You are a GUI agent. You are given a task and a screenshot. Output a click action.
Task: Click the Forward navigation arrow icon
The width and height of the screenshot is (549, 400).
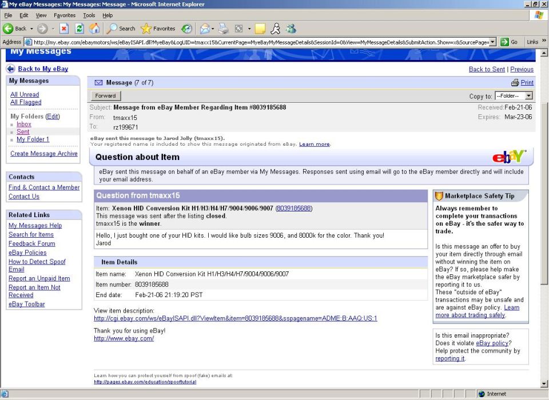point(42,29)
